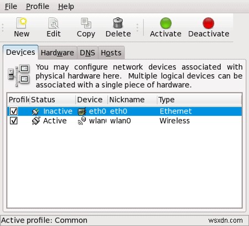Click the wlan0 nickname cell
The height and width of the screenshot is (226, 249).
pyautogui.click(x=121, y=121)
